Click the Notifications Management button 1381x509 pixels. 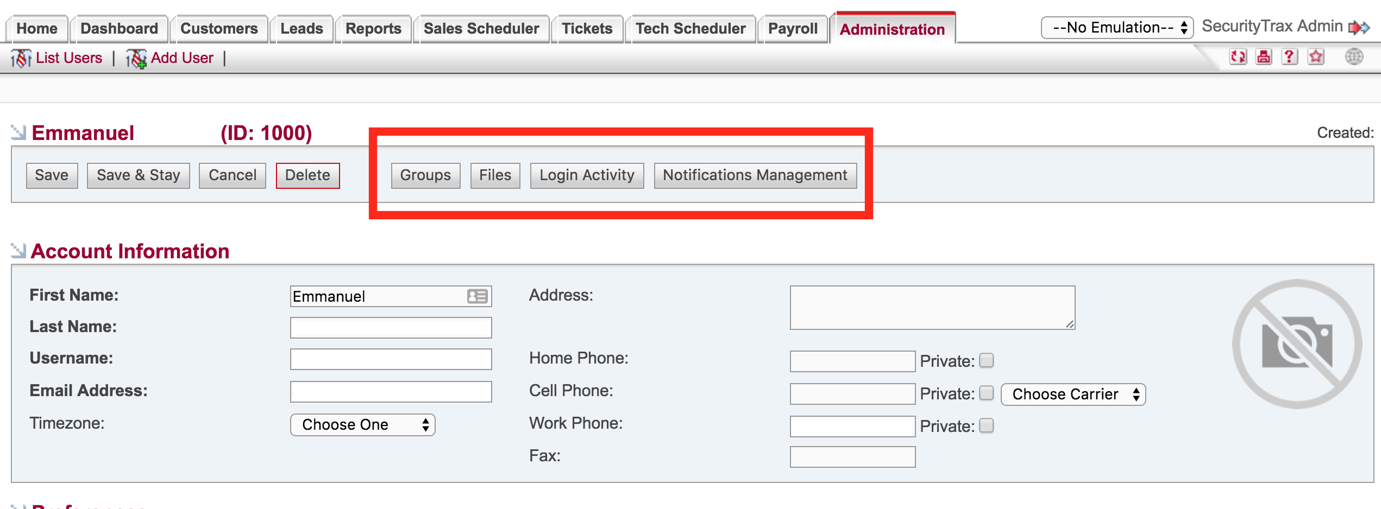pyautogui.click(x=755, y=175)
